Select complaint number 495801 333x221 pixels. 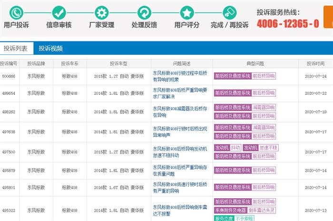coord(9,187)
